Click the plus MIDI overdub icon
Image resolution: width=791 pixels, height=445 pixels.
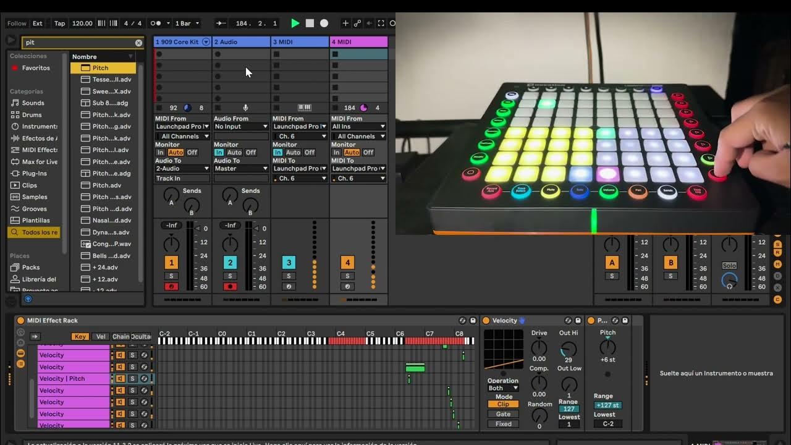[345, 23]
